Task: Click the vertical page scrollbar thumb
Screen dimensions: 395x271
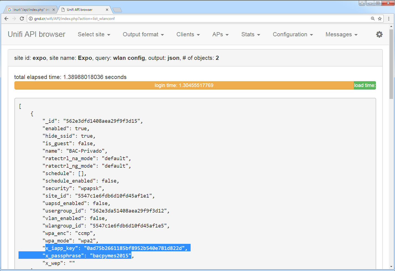Action: point(391,64)
